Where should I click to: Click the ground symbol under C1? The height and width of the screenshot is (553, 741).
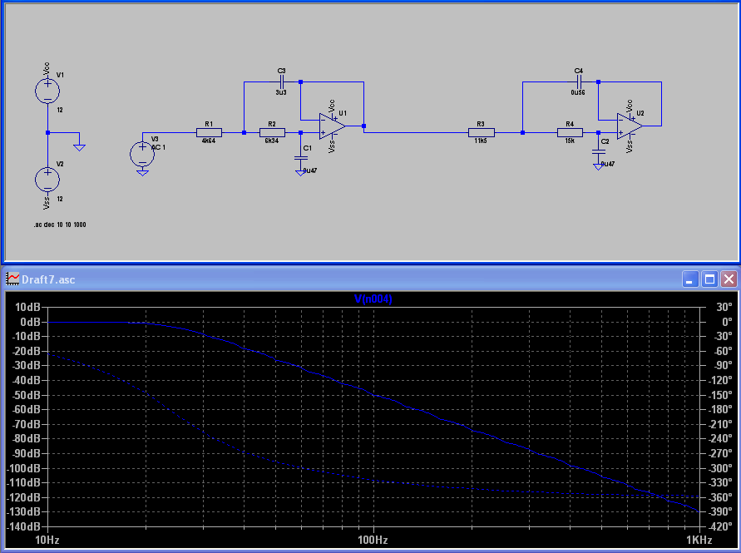[300, 173]
